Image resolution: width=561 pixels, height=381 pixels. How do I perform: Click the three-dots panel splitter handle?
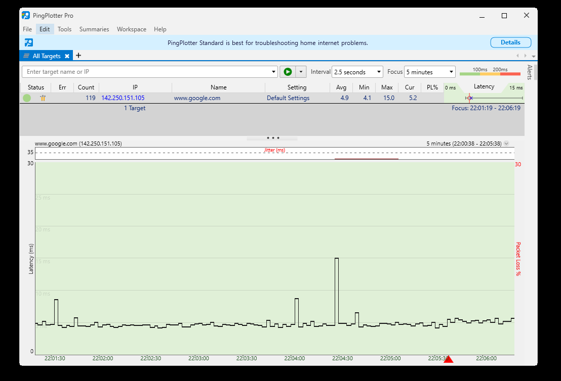click(x=272, y=137)
